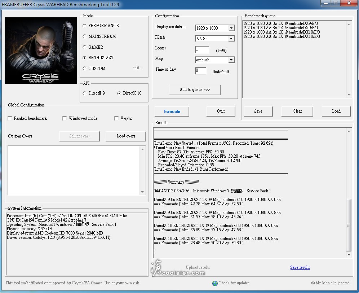
Task: Click the Execute button
Action: tap(172, 111)
